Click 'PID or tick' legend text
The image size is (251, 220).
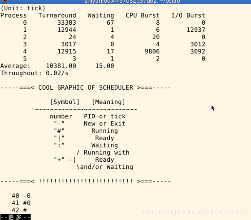pos(105,116)
